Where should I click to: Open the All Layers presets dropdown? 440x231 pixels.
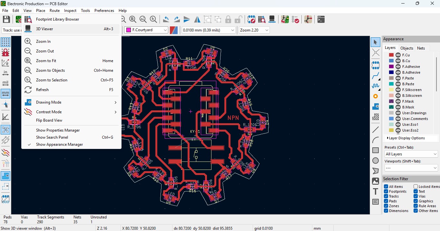click(411, 154)
